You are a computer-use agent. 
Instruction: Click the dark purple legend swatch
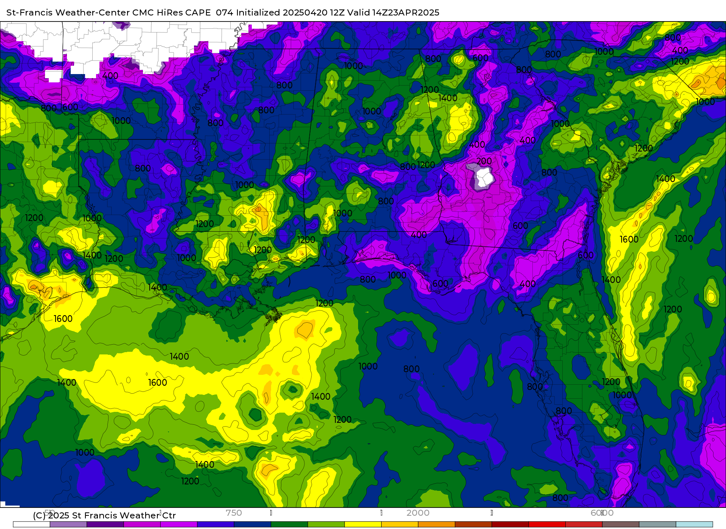(105, 524)
